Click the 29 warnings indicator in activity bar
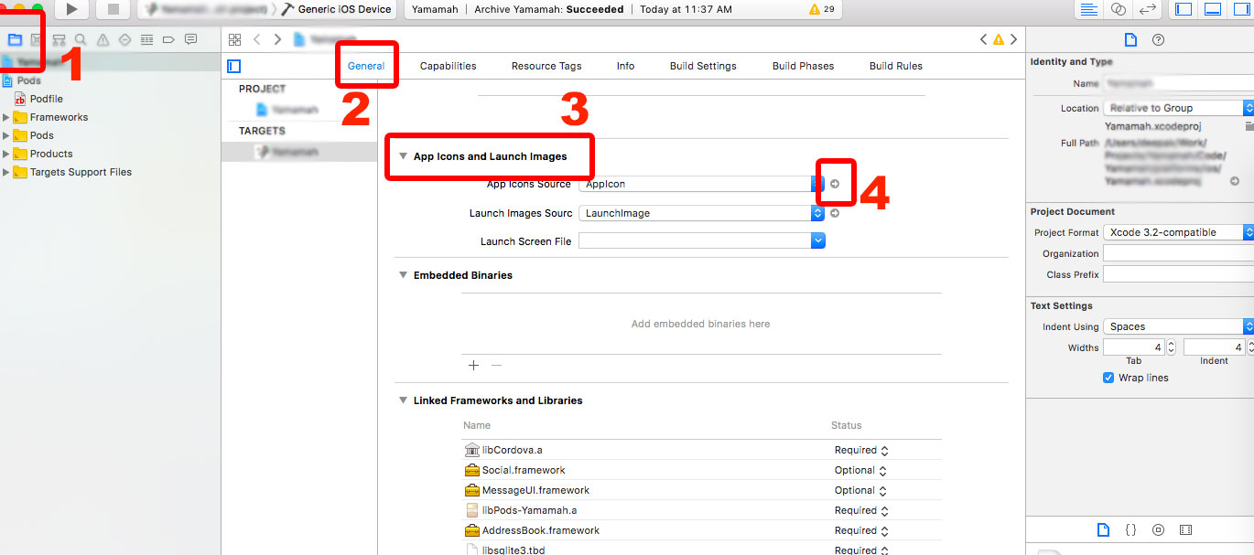This screenshot has width=1254, height=555. [x=821, y=9]
